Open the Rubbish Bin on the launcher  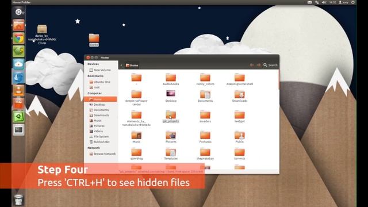18,200
